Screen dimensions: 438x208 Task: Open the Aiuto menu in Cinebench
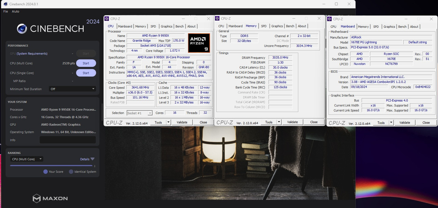tap(16, 11)
